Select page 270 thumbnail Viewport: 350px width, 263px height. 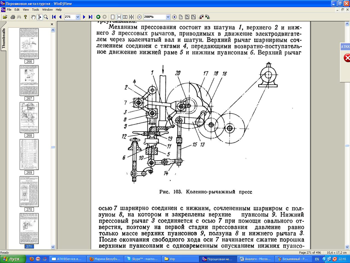pyautogui.click(x=29, y=191)
